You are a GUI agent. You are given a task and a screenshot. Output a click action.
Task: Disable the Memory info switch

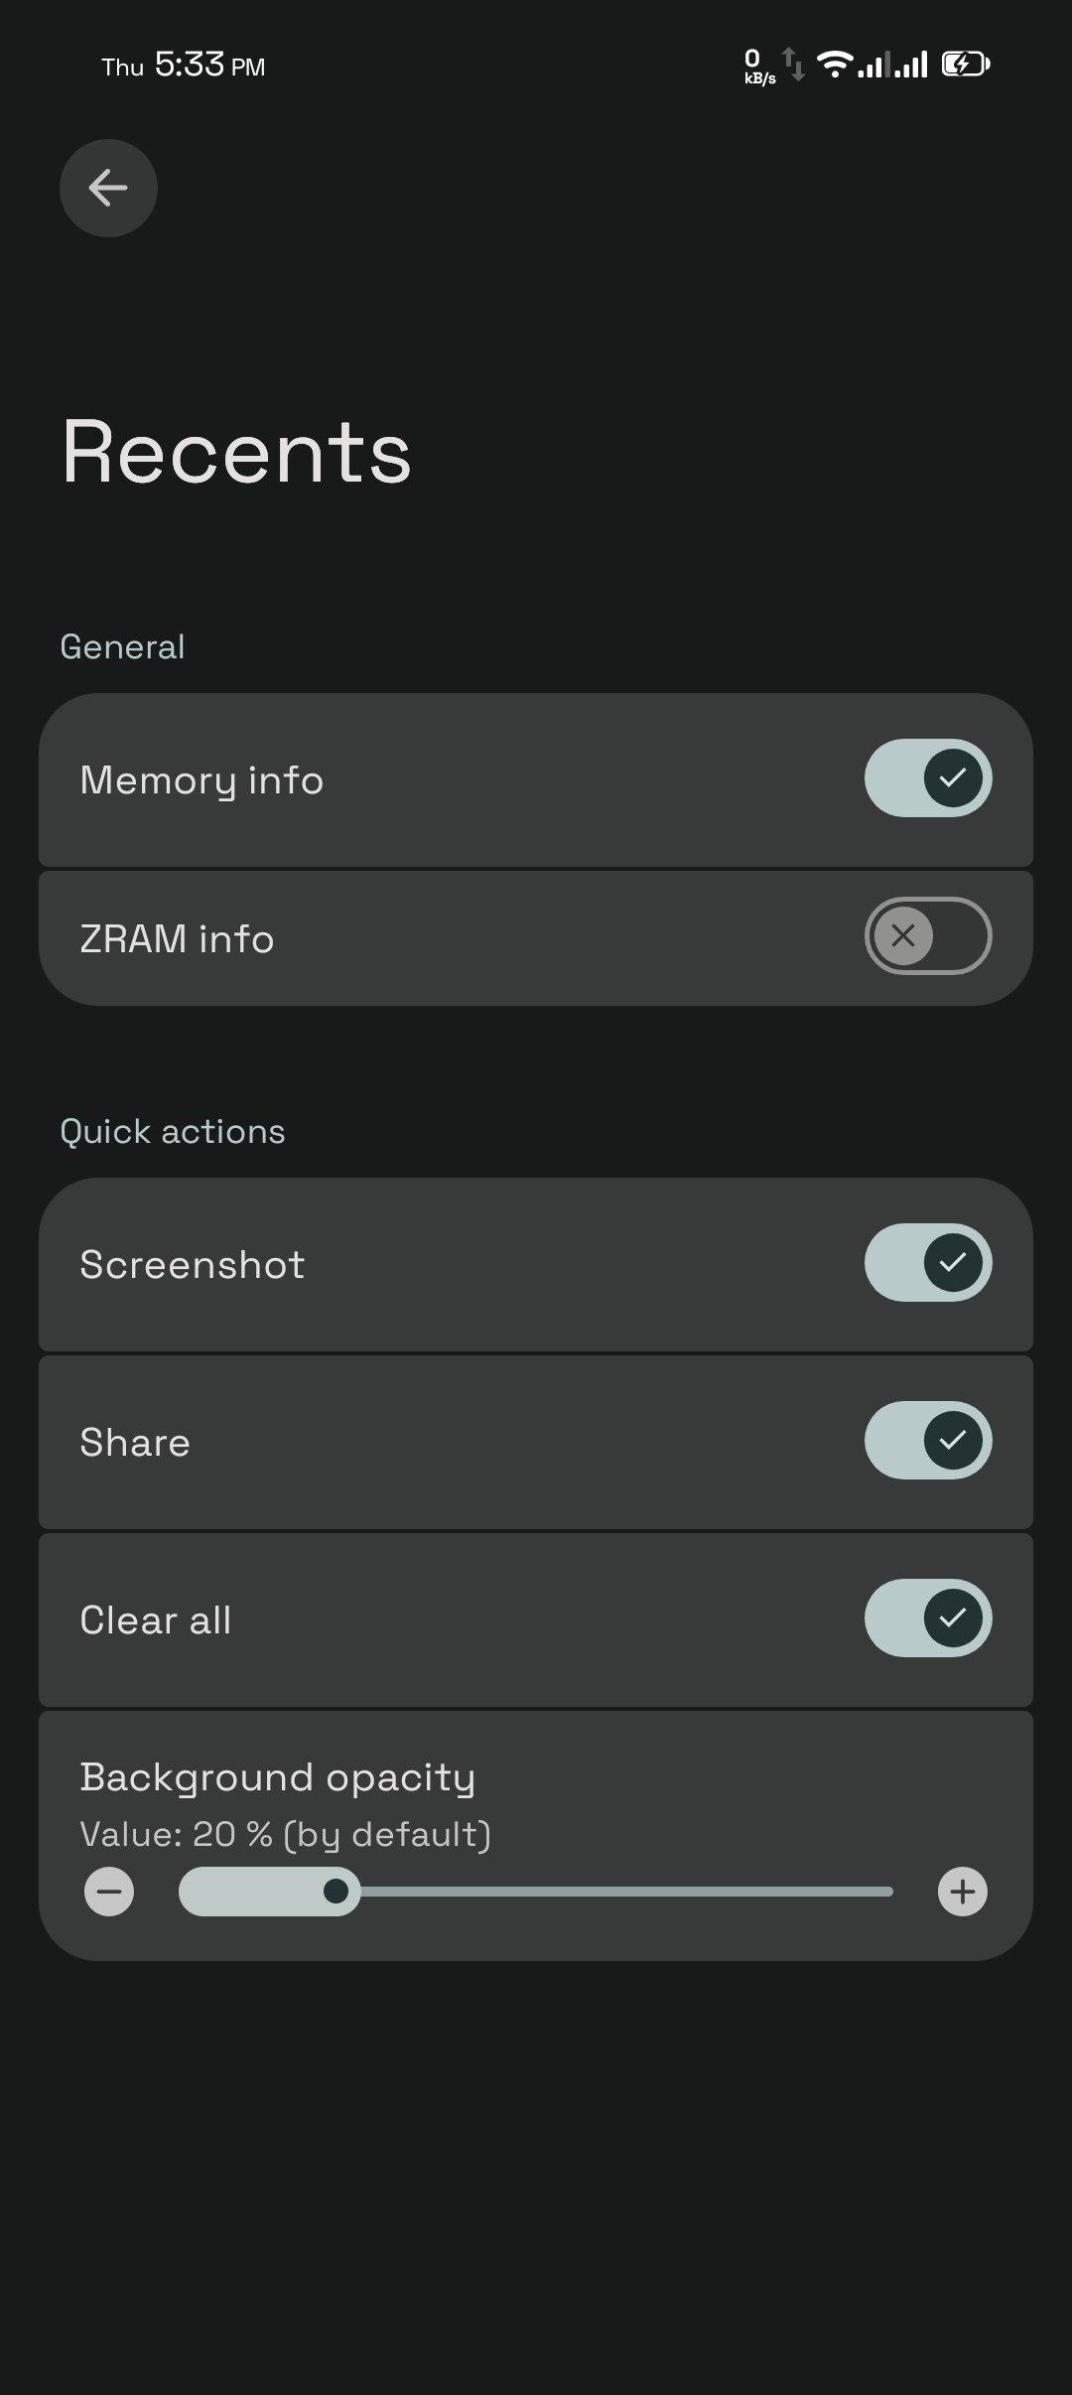pos(927,778)
